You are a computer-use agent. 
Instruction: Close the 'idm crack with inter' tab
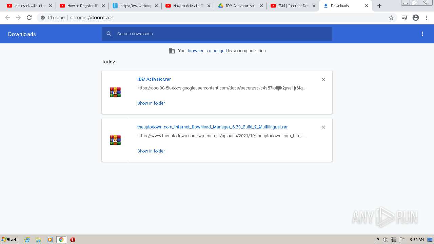point(51,6)
